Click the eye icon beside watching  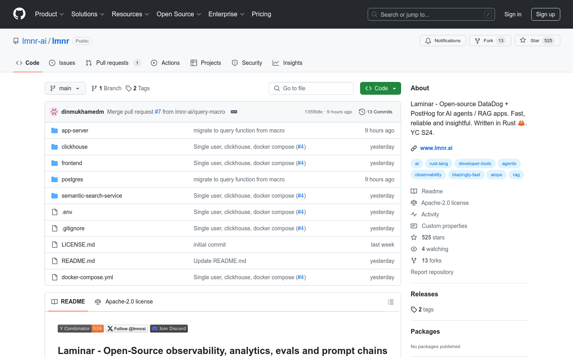[x=414, y=249]
